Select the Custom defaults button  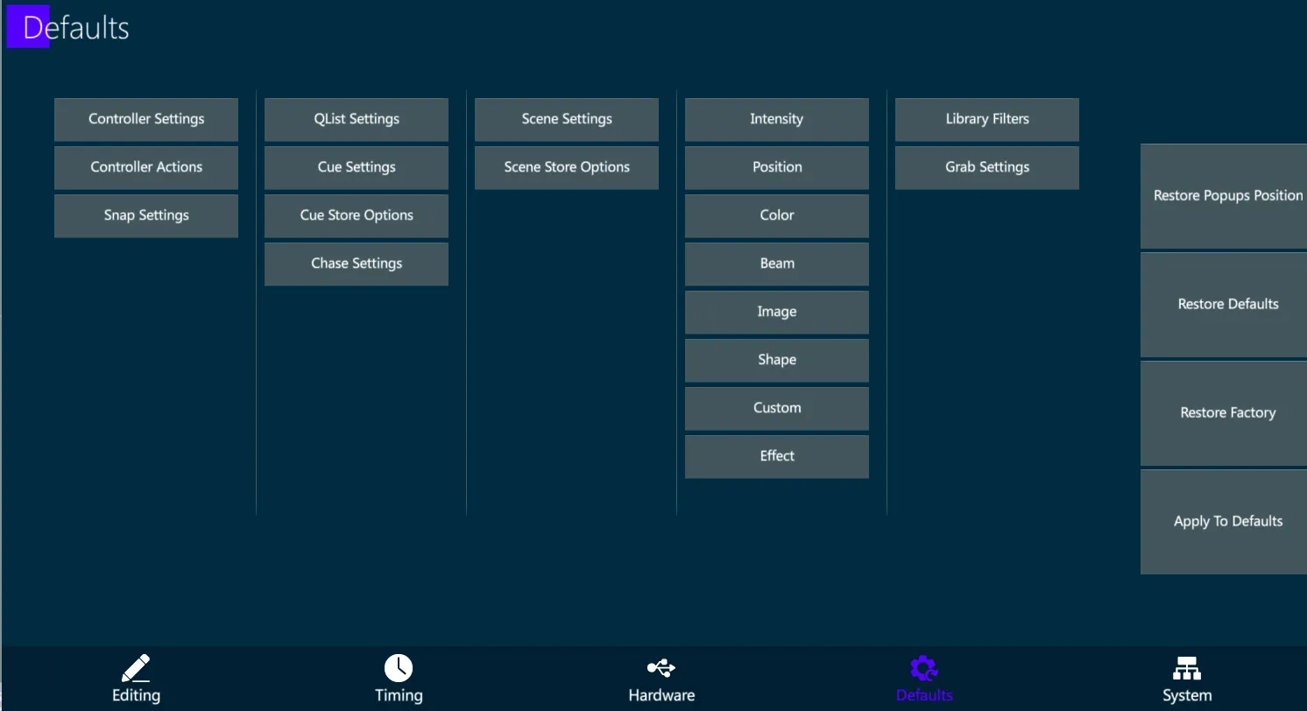click(777, 408)
